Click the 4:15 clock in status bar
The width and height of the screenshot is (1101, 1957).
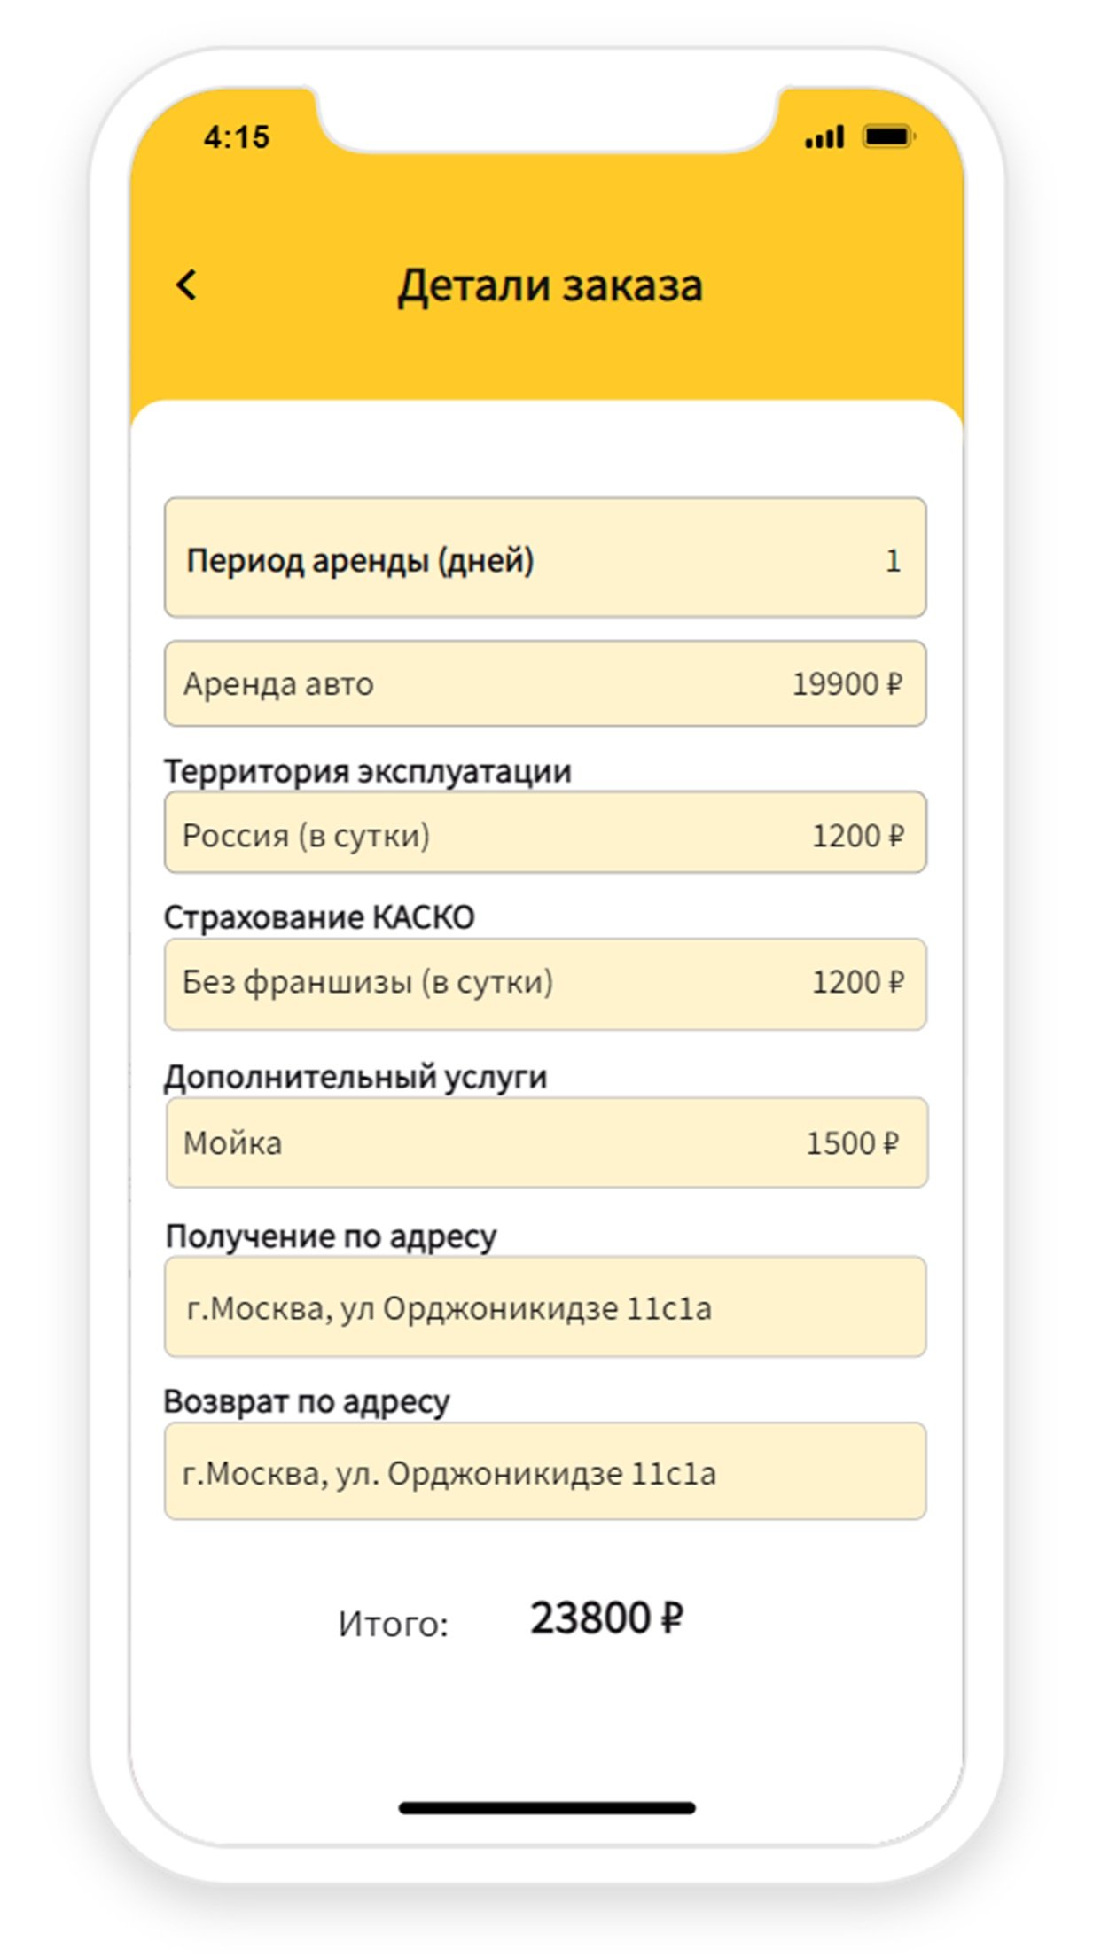(236, 137)
